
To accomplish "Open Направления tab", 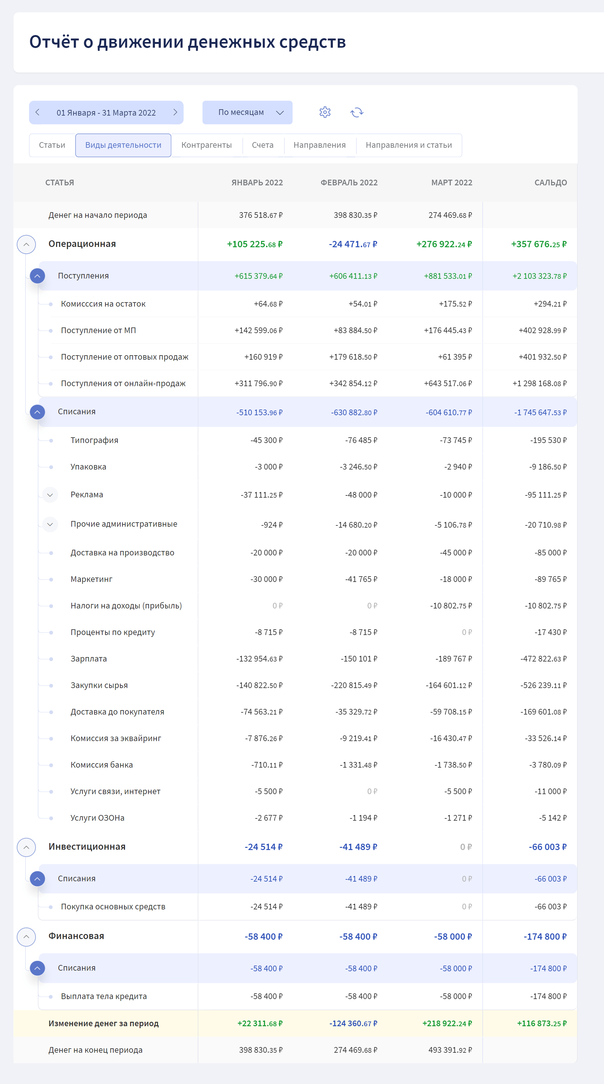I will pos(320,145).
